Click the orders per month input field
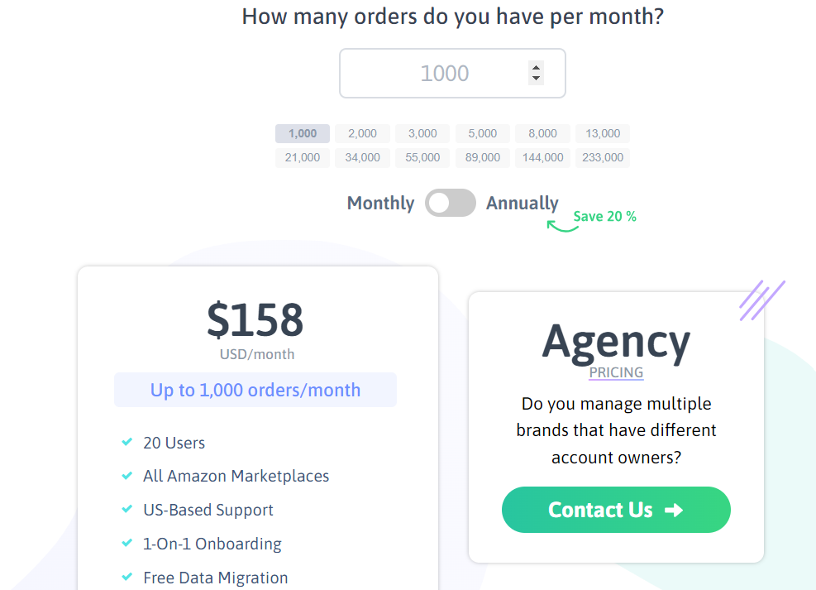The width and height of the screenshot is (816, 590). (443, 74)
